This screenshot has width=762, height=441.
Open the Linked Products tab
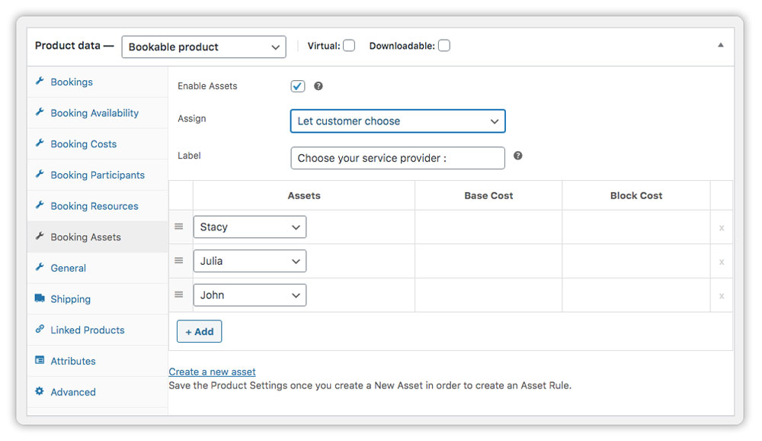(x=98, y=330)
